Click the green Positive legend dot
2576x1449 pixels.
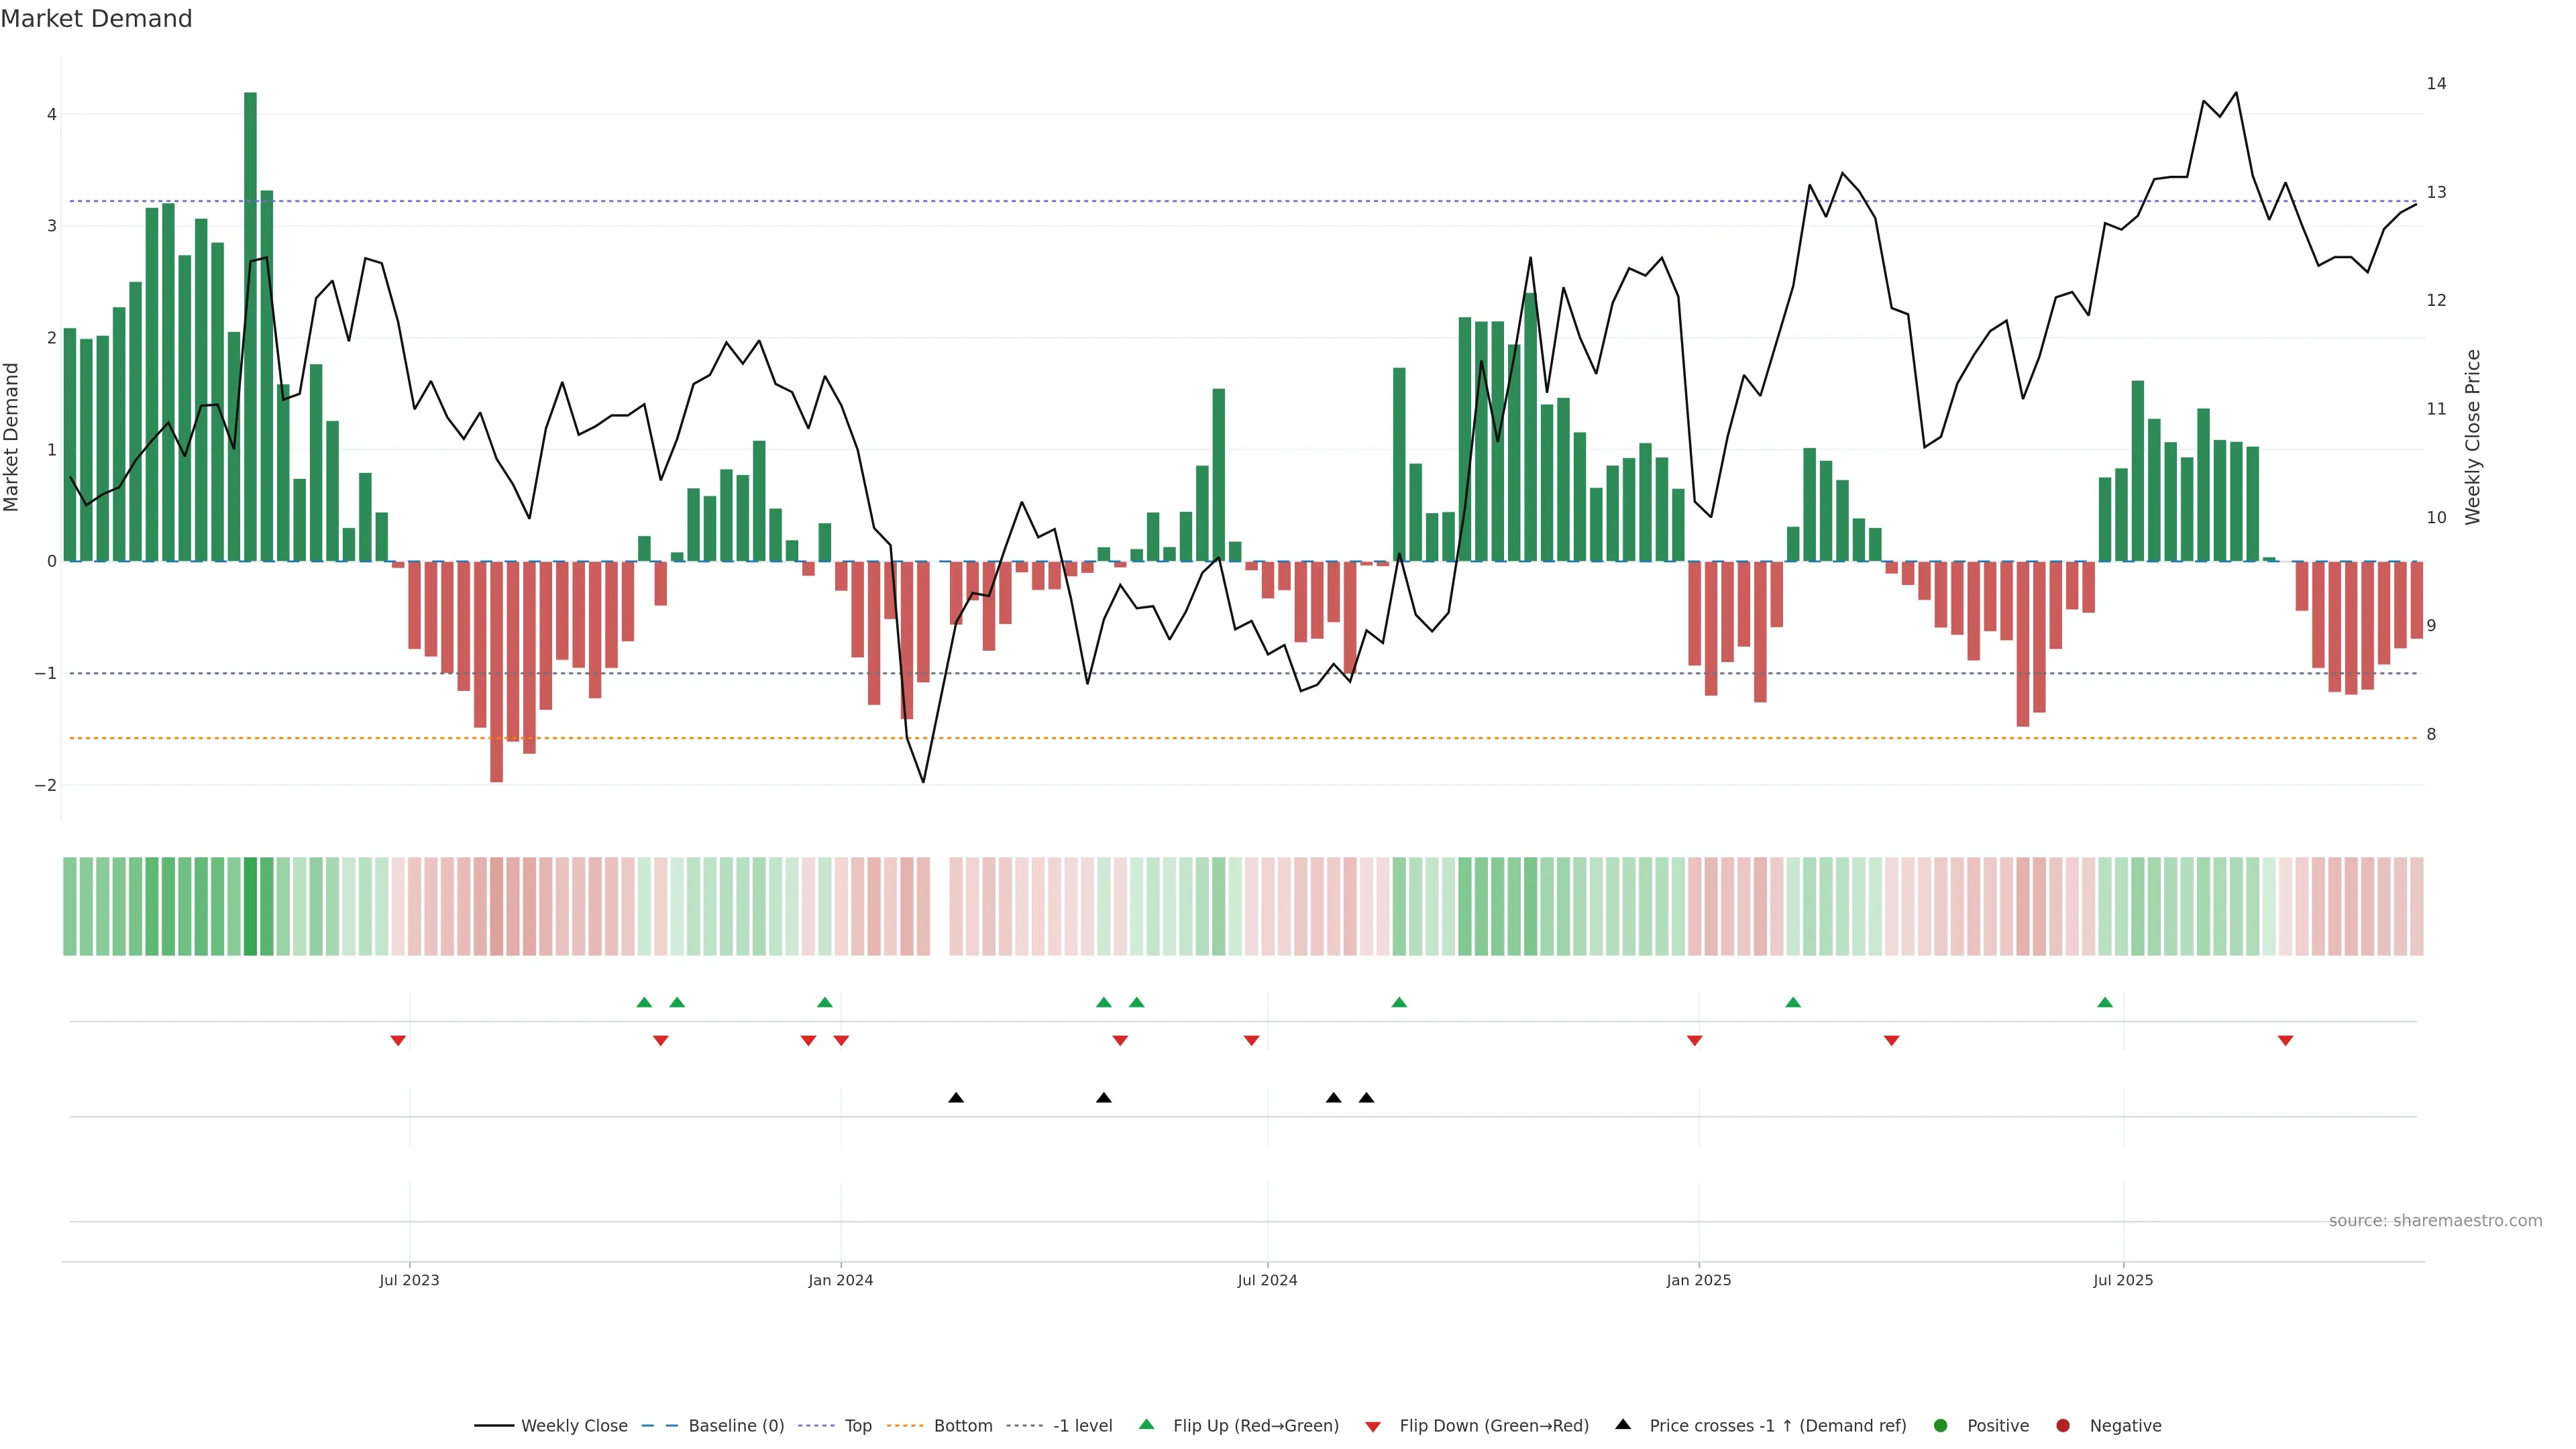coord(1940,1425)
